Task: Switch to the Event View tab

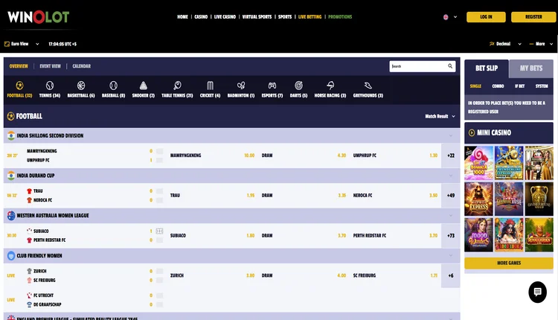Action: [50, 66]
